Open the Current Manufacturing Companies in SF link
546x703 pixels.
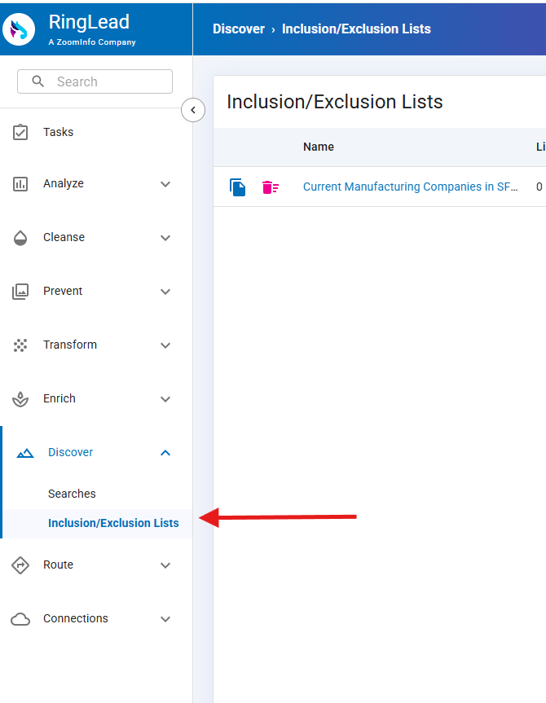click(x=410, y=187)
